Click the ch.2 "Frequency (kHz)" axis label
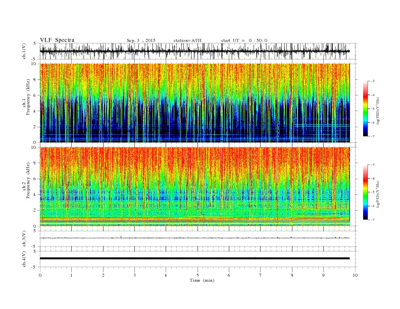Image resolution: width=400 pixels, height=309 pixels. click(x=28, y=181)
